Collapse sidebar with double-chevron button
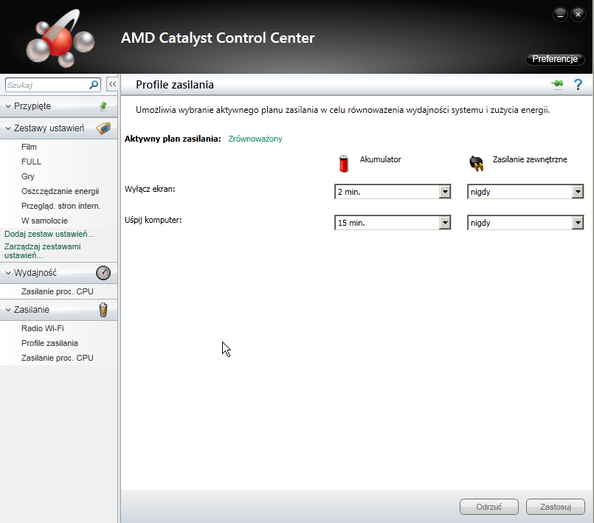 (x=112, y=84)
